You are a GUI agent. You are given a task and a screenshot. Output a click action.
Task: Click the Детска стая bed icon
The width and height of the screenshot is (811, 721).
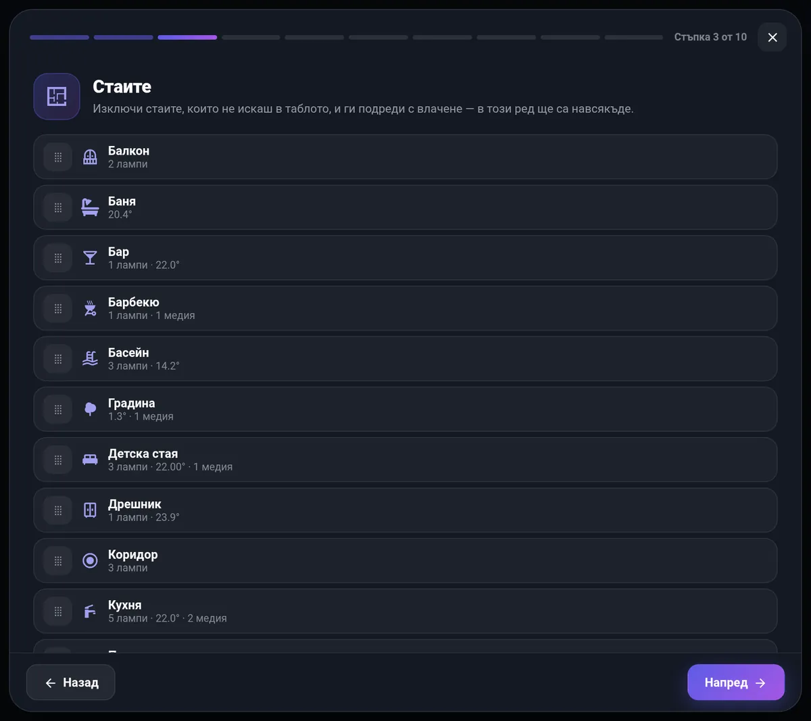90,460
